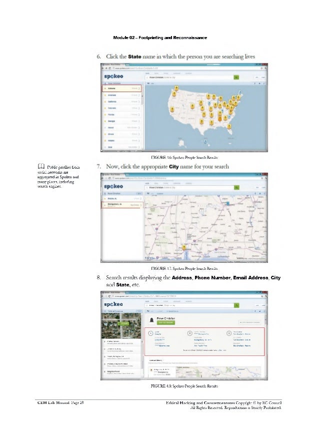Click bookmark star in Figure 4.6 browser
Image resolution: width=319 pixels, height=429 pixels.
(261, 68)
